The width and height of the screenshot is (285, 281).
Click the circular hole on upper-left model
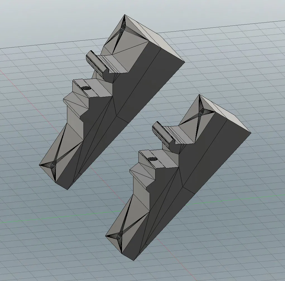(x=86, y=88)
